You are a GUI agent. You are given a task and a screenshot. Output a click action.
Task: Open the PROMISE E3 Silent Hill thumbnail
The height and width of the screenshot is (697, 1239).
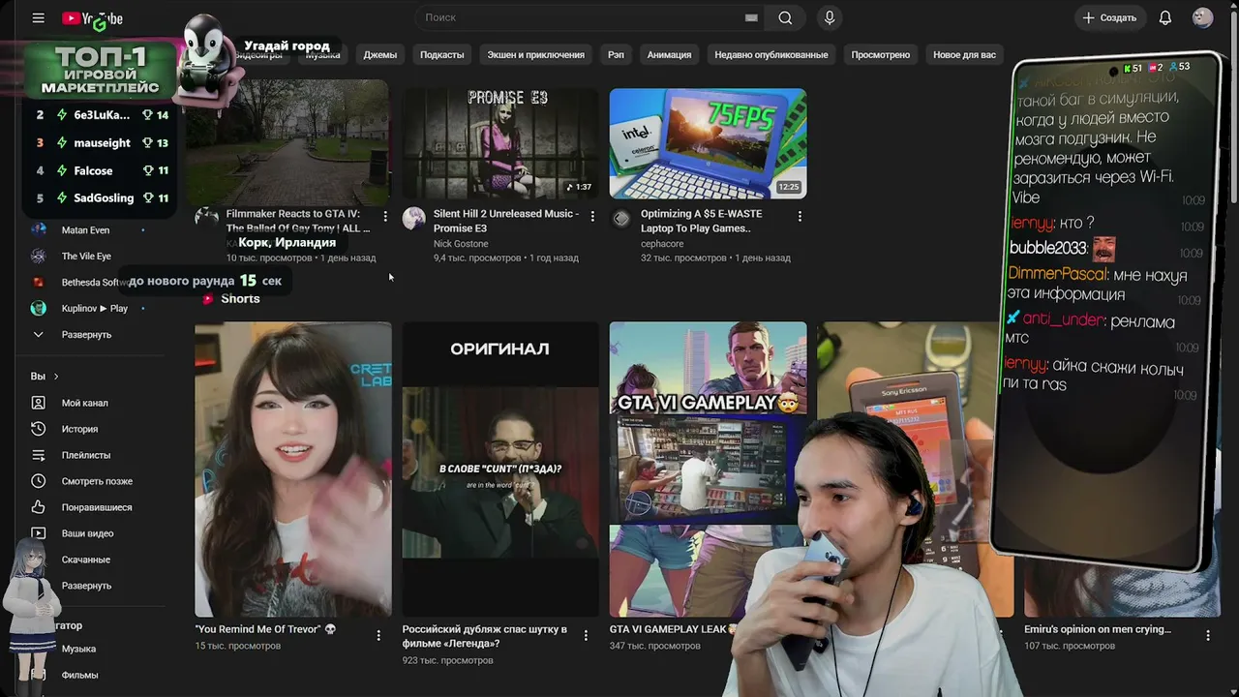[500, 143]
